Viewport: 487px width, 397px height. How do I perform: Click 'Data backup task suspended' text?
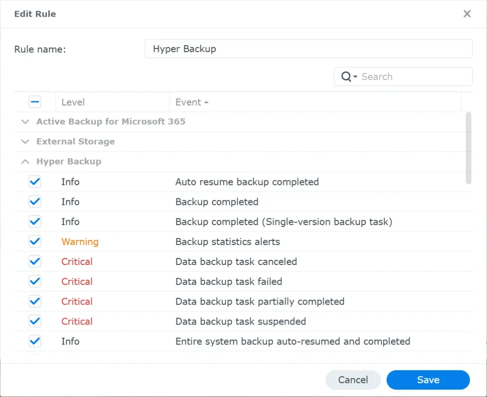[241, 321]
